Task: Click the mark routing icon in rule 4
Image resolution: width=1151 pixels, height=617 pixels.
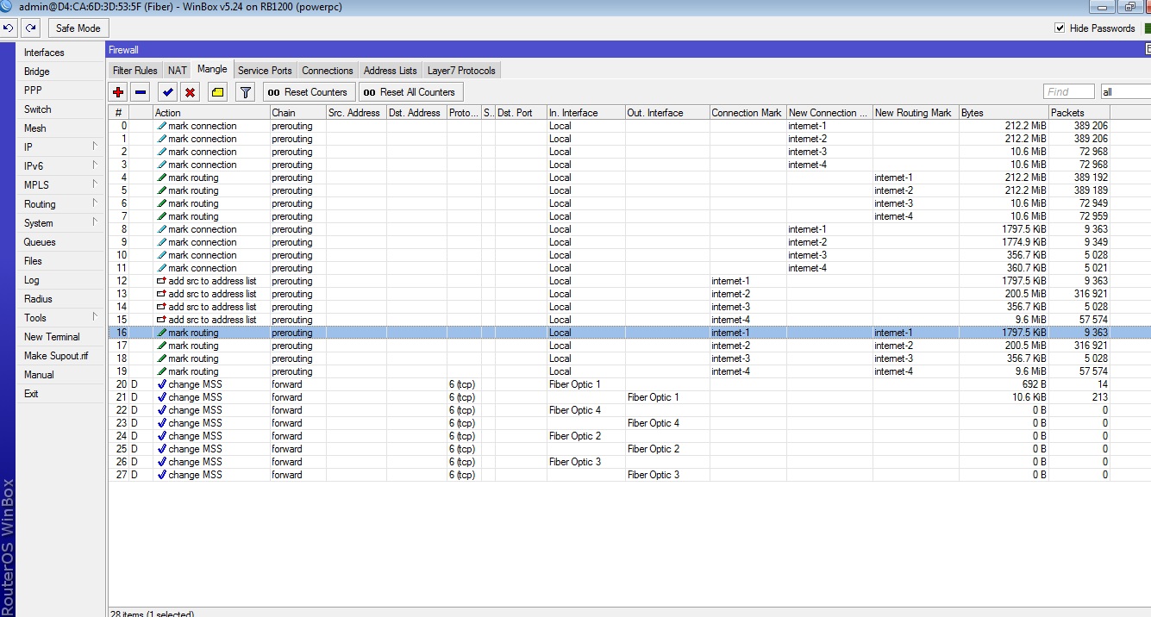Action: (161, 178)
